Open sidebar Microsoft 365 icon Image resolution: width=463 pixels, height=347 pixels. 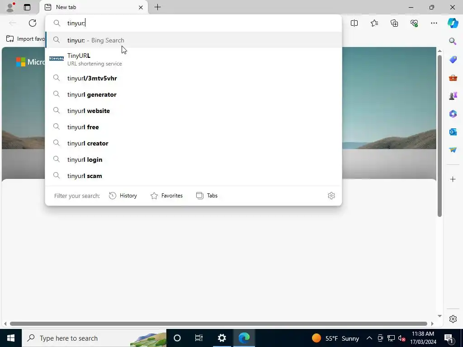tap(453, 113)
